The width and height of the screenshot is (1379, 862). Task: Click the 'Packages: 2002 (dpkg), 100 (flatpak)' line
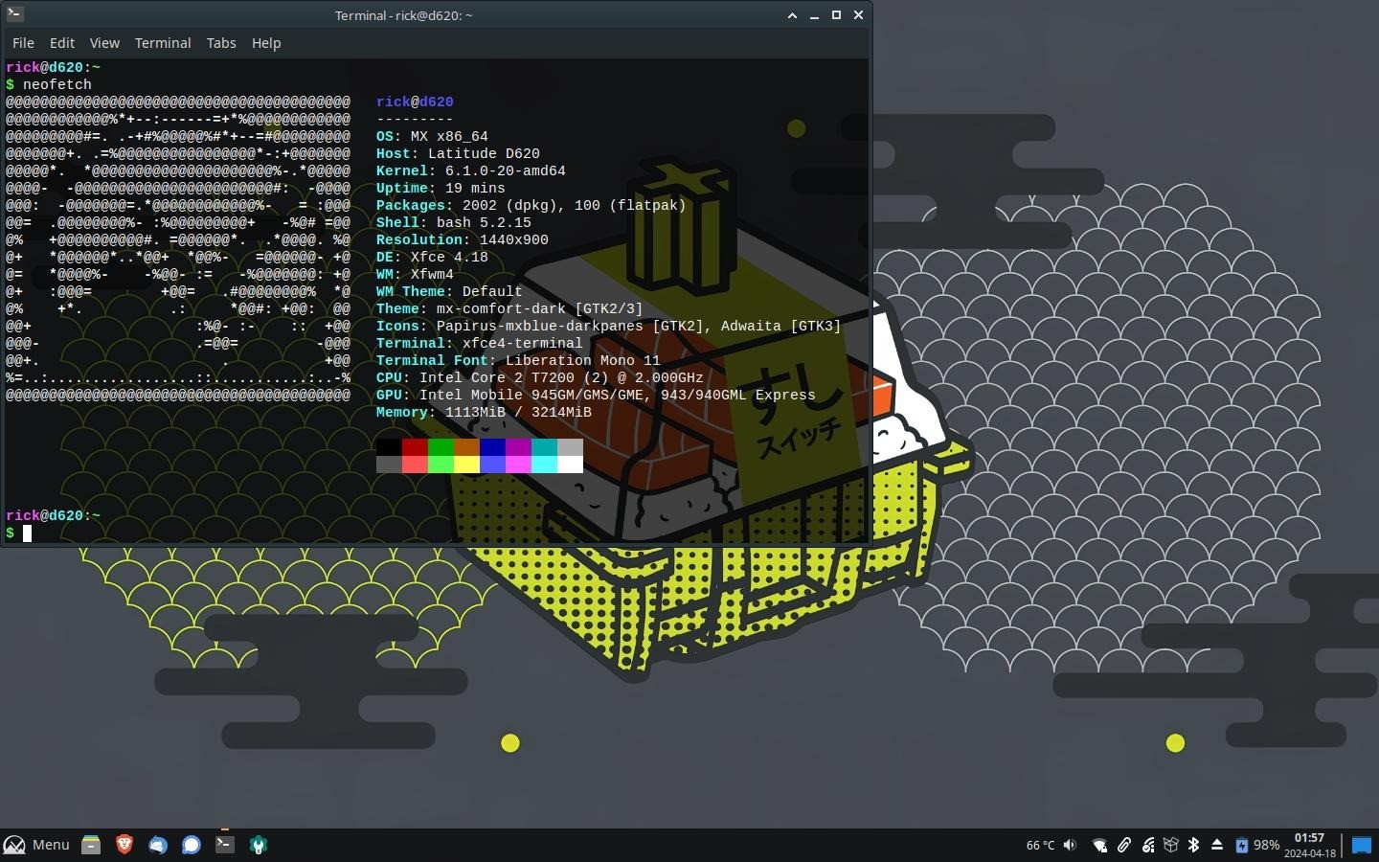pyautogui.click(x=531, y=205)
